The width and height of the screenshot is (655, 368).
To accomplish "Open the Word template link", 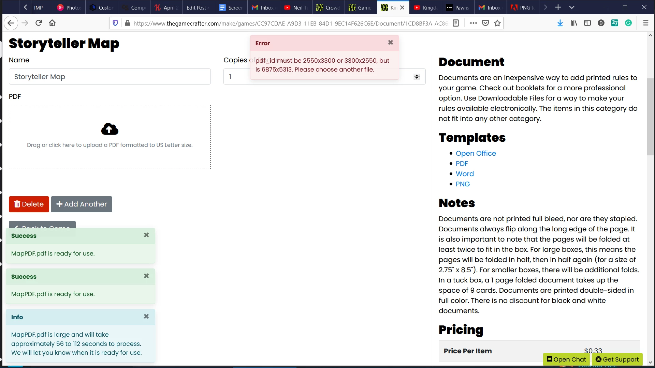I will 465,174.
